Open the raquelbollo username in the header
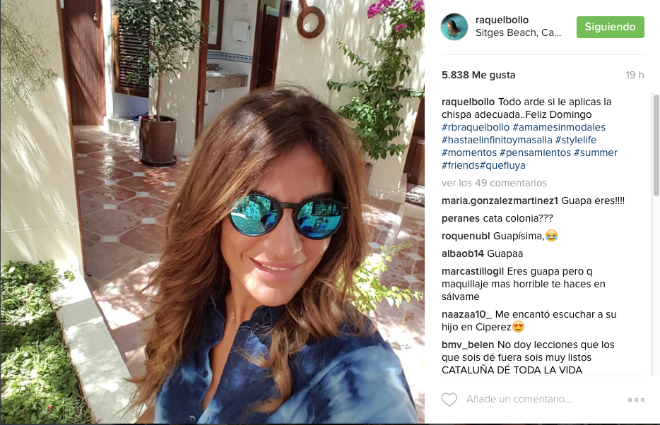The image size is (660, 425). point(502,20)
